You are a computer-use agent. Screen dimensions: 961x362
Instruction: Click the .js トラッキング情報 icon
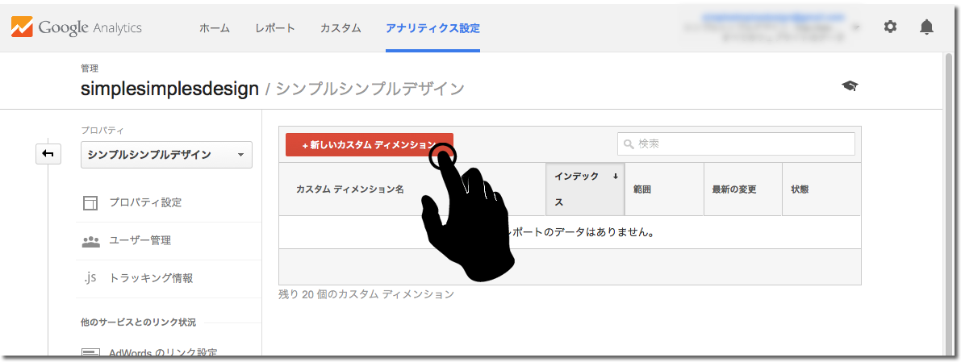tap(90, 278)
